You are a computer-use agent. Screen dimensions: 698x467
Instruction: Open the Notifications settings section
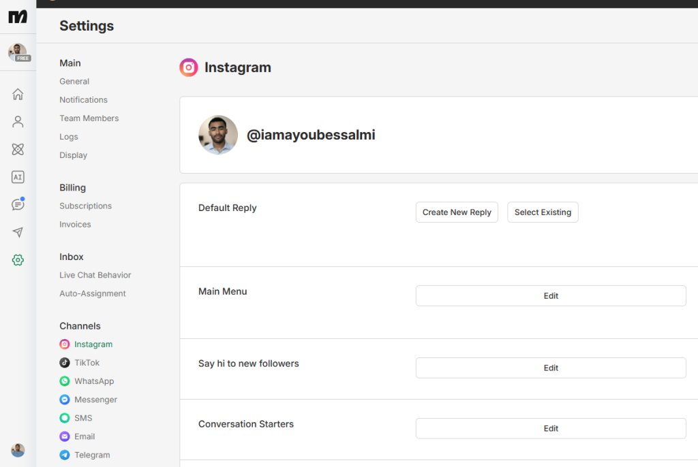point(83,99)
